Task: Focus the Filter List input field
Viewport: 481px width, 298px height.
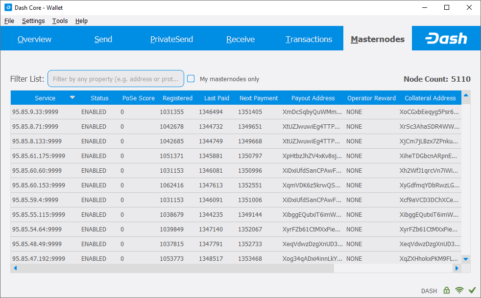Action: [x=116, y=79]
